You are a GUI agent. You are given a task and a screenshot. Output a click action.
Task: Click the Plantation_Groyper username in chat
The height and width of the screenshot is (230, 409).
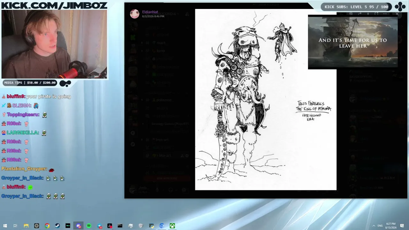pyautogui.click(x=24, y=169)
